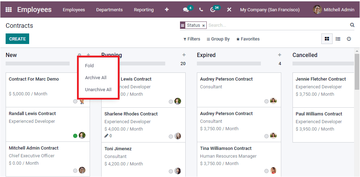Screen dimensions: 360x177
Task: Open Jennie Fletcher Contract card
Action: click(x=323, y=90)
